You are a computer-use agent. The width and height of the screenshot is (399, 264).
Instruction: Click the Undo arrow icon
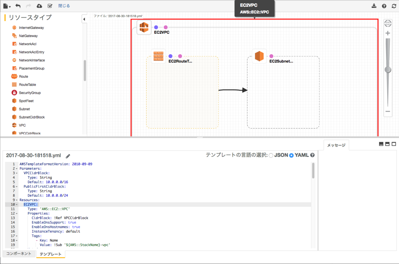point(18,6)
